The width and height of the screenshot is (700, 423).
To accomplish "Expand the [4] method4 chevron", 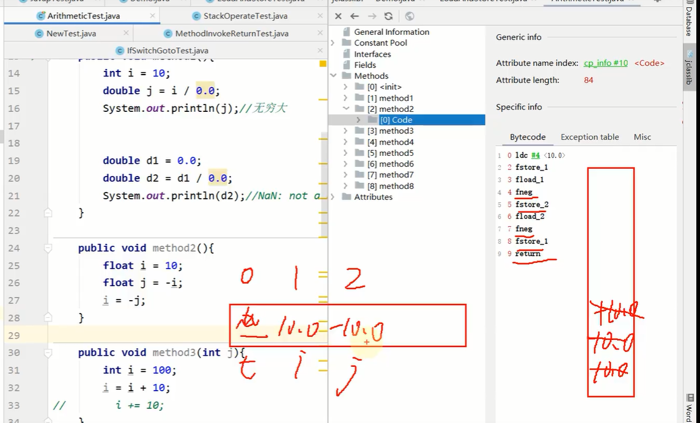I will (345, 142).
